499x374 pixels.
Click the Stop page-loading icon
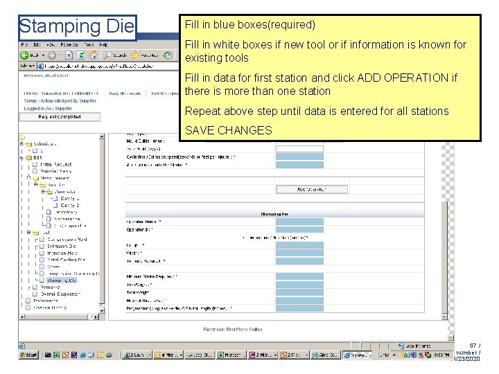tap(69, 55)
